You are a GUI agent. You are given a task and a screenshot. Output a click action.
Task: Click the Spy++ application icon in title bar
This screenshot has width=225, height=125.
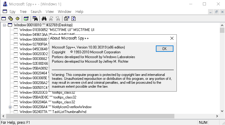tap(5, 4)
